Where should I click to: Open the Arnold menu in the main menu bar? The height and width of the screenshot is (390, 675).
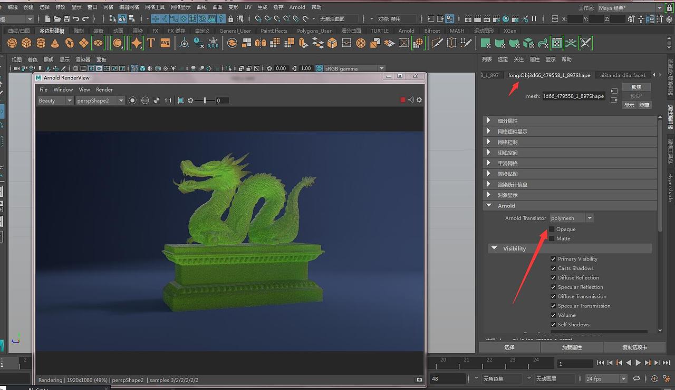297,7
